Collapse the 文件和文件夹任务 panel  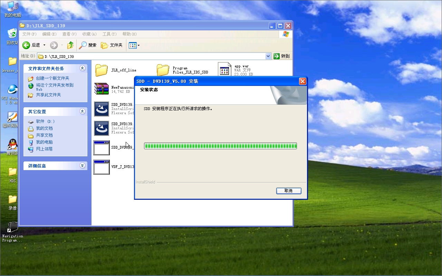(82, 68)
